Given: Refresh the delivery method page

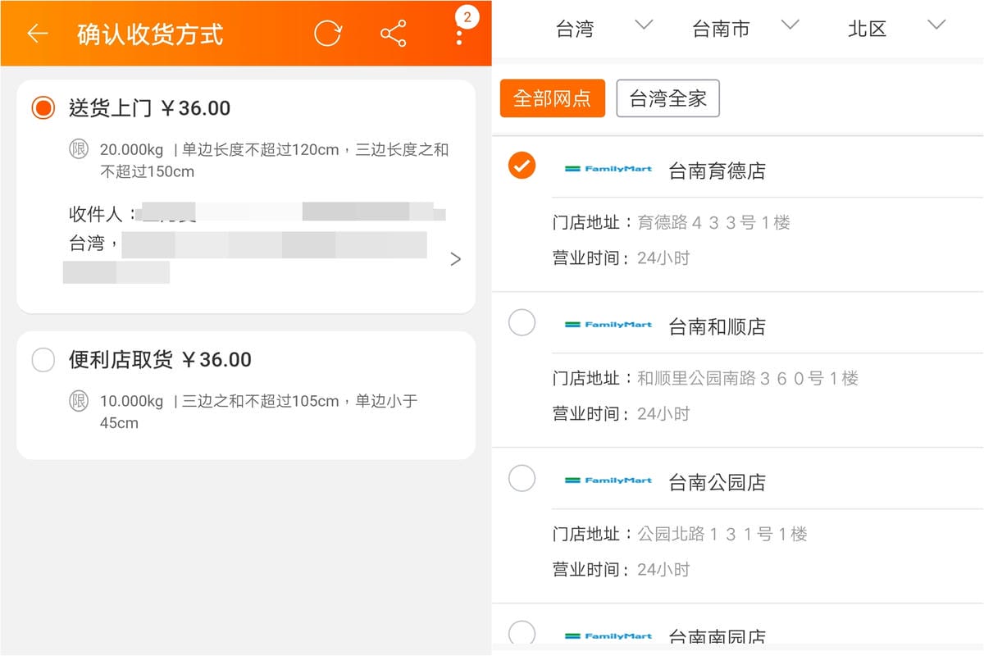Looking at the screenshot, I should tap(327, 33).
